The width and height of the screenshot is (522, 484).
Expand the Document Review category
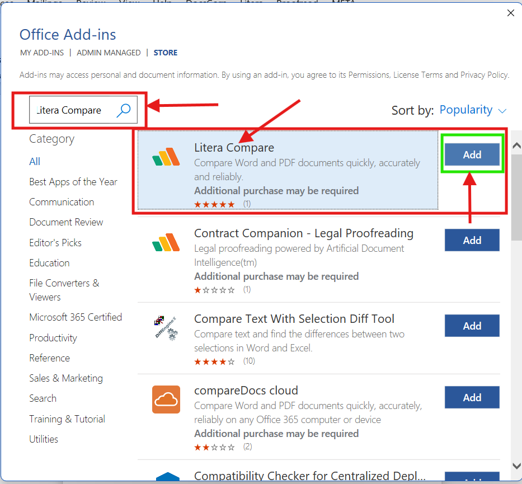pos(66,222)
